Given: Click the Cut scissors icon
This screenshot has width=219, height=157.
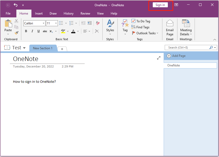Looking at the screenshot, I should coord(16,21).
